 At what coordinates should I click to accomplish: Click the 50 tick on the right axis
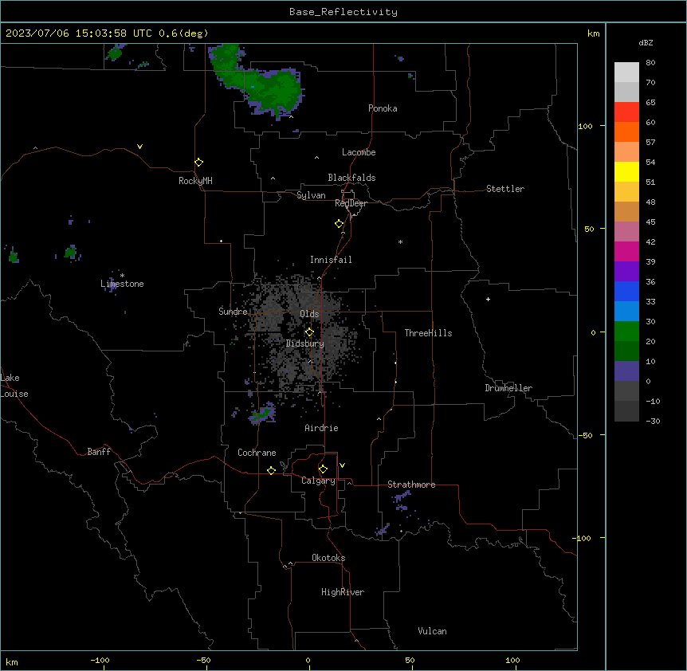(589, 229)
